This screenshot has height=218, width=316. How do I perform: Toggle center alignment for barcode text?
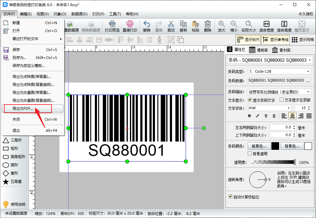tap(293, 116)
